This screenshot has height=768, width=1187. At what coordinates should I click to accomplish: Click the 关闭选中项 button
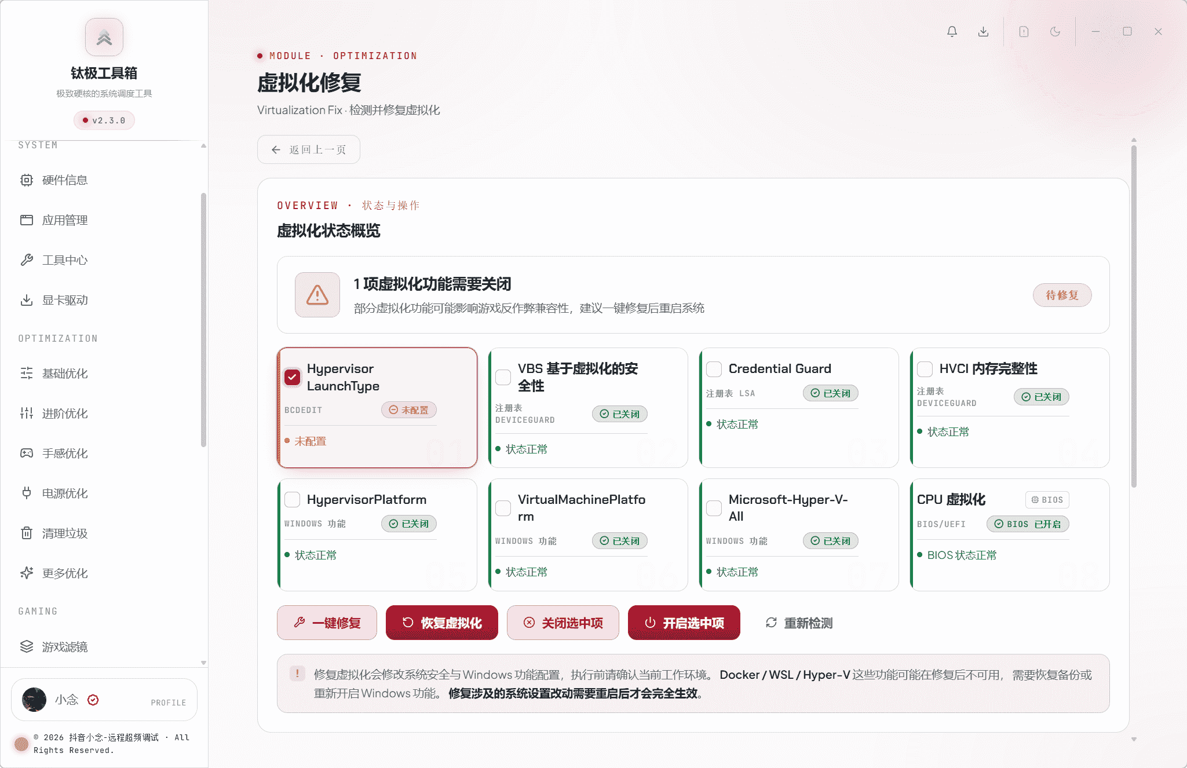click(563, 623)
